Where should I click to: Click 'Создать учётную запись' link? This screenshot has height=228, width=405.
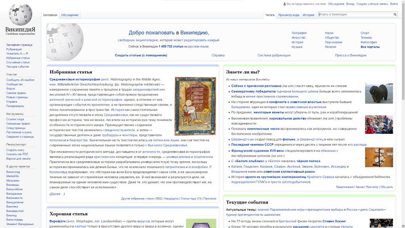click(x=372, y=4)
